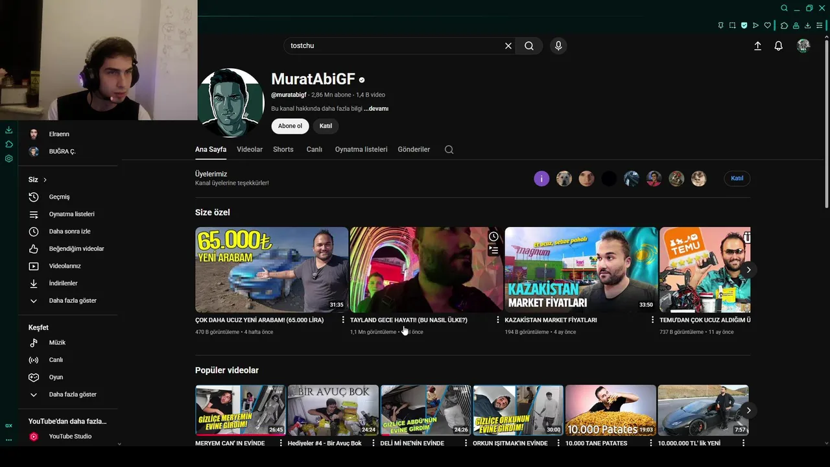Click the page vertical scrollbar
The width and height of the screenshot is (830, 467).
(x=826, y=123)
